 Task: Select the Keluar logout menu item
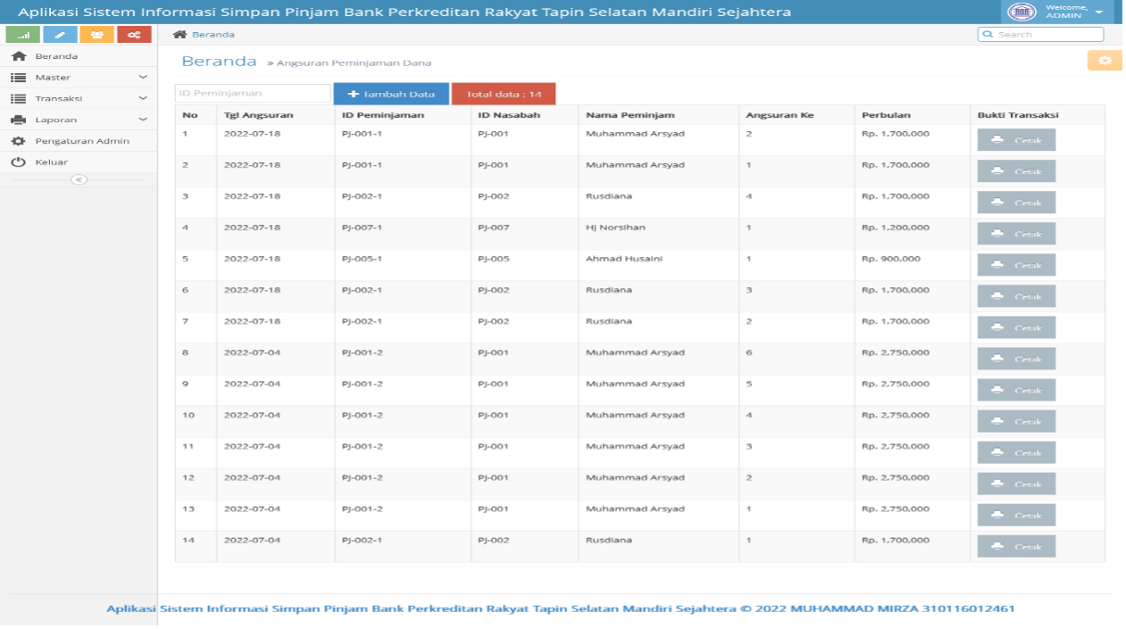pos(79,162)
